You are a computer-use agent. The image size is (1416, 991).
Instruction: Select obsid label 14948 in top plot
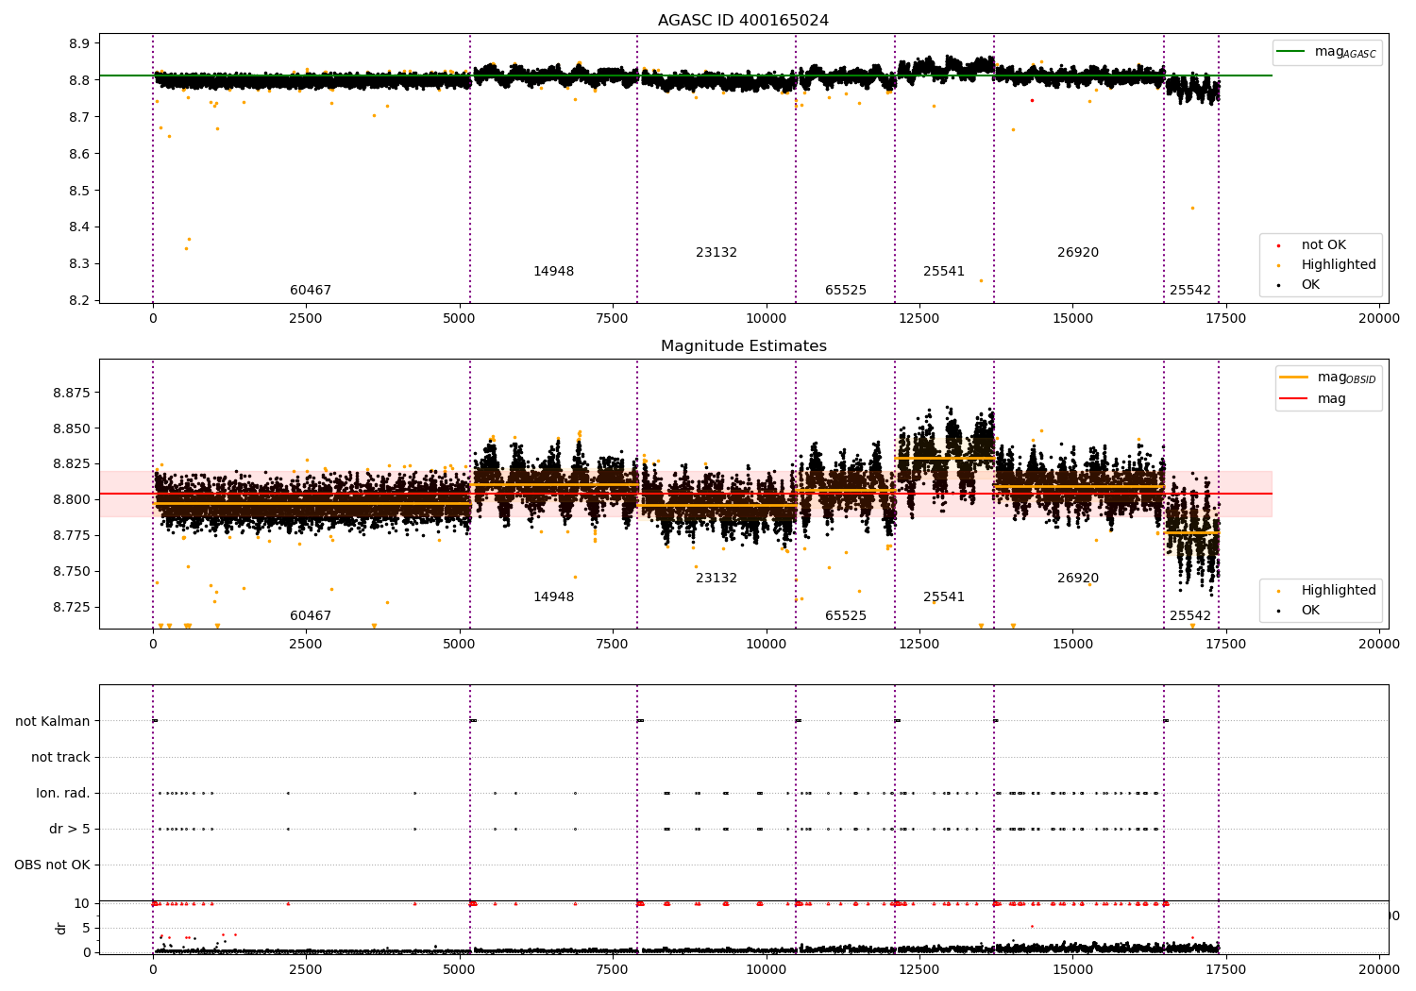point(553,271)
